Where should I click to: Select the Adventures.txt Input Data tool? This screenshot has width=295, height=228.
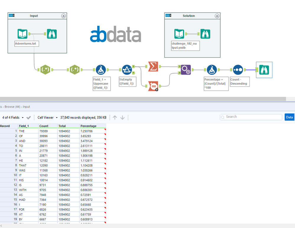[22, 34]
